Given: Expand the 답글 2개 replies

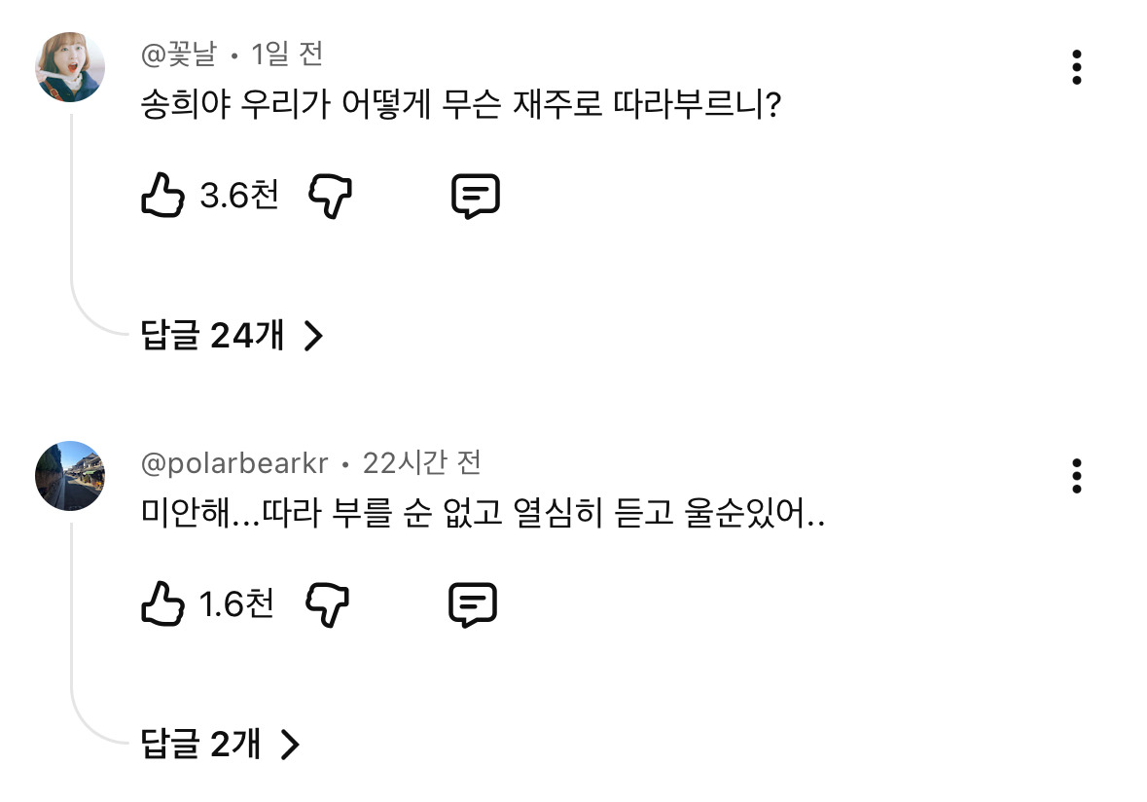Looking at the screenshot, I should click(x=220, y=745).
